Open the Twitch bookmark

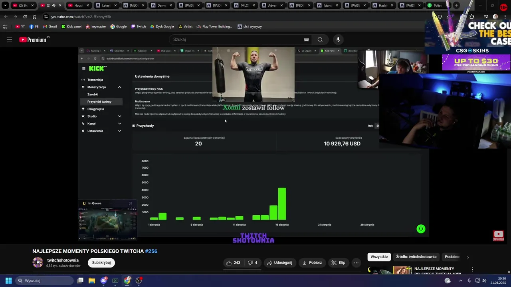pyautogui.click(x=139, y=26)
